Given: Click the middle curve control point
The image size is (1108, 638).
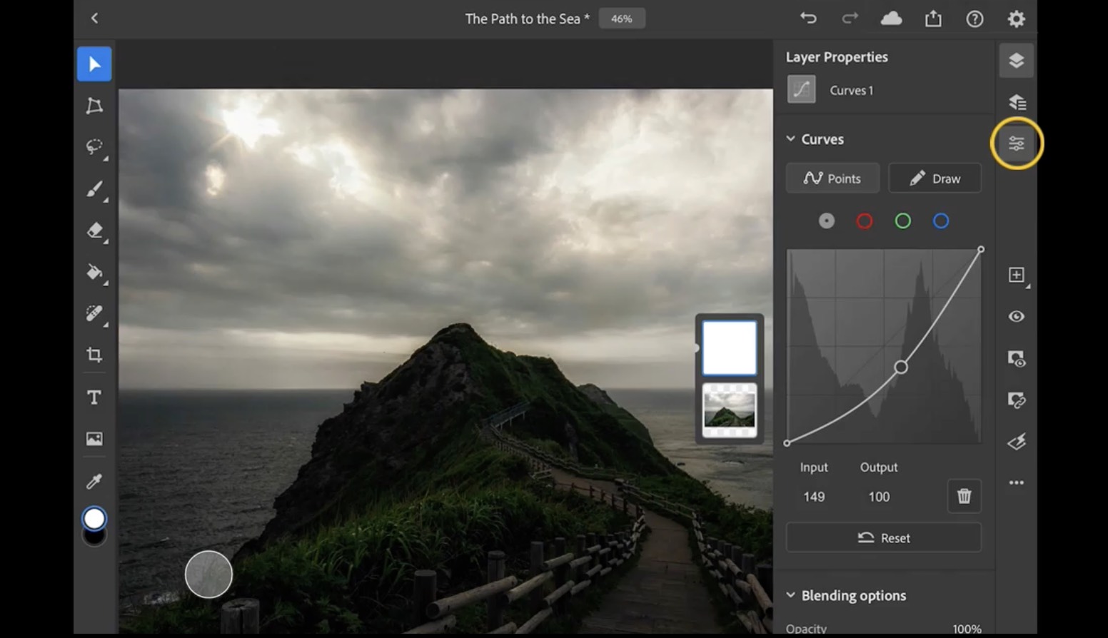Looking at the screenshot, I should click(901, 367).
